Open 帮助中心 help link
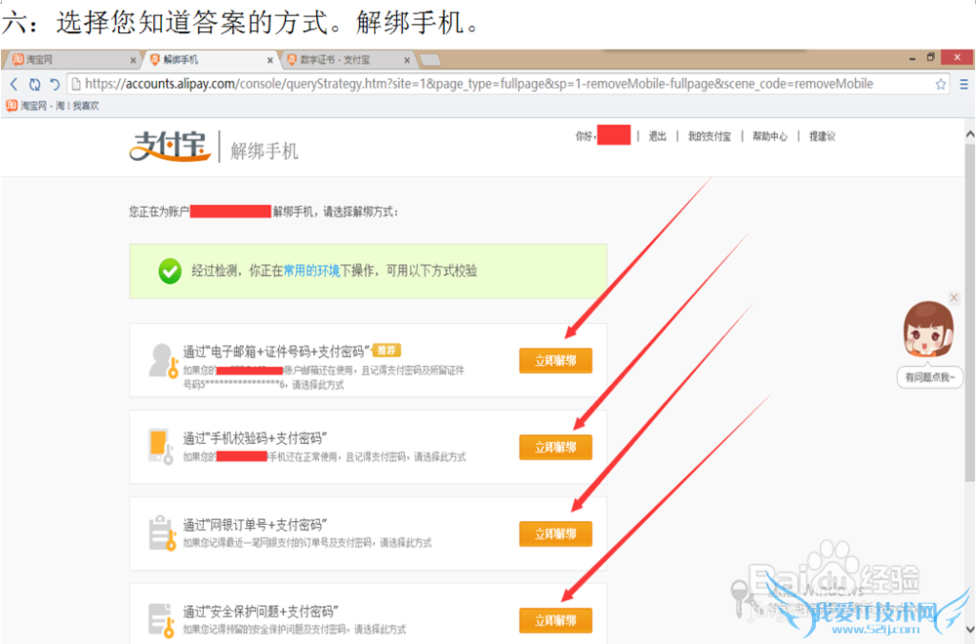Image resolution: width=976 pixels, height=644 pixels. pos(770,137)
